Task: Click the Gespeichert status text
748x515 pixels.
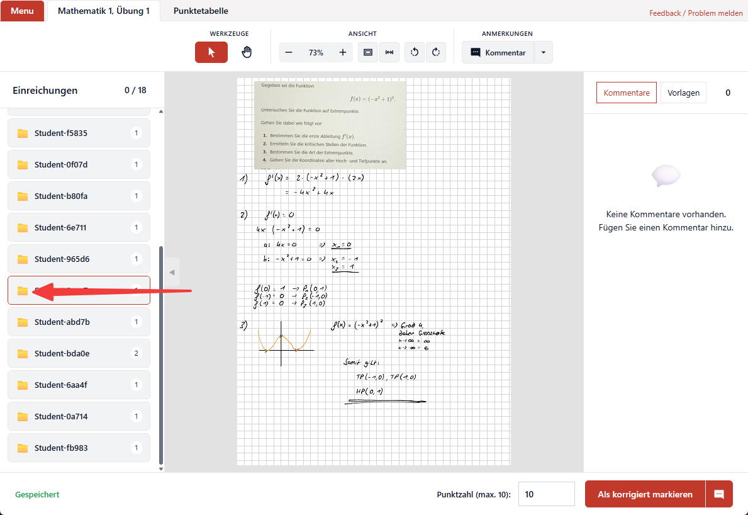Action: coord(37,494)
